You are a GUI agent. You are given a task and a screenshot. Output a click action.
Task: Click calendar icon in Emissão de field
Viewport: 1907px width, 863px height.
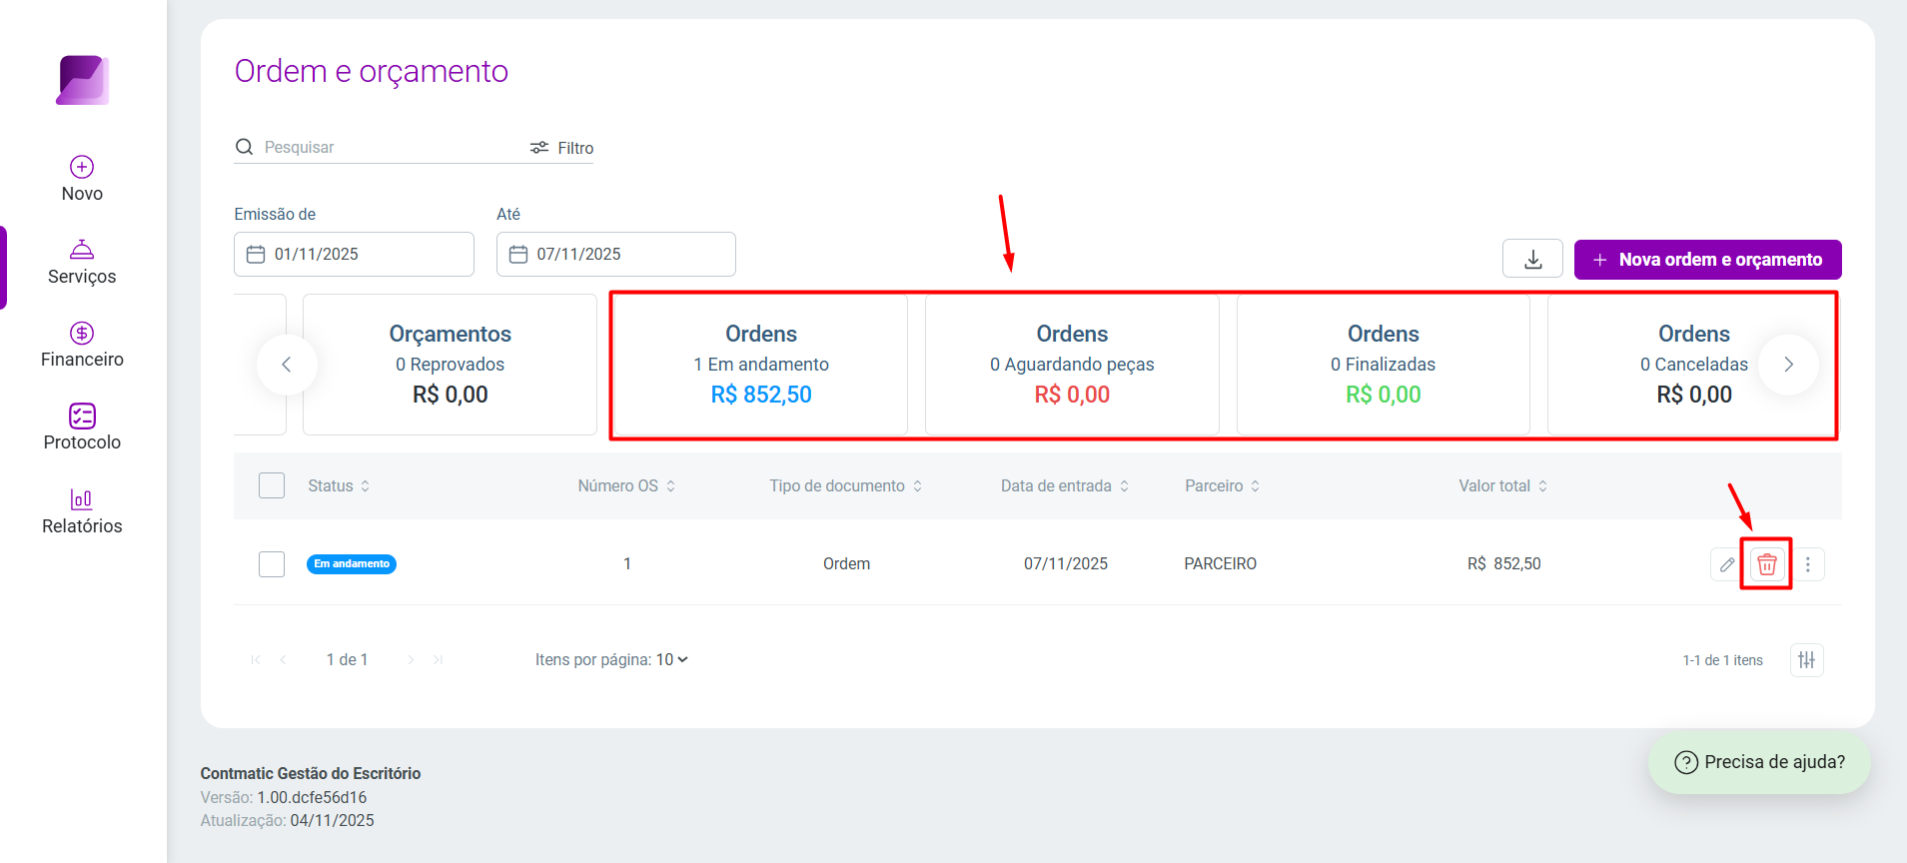256,254
